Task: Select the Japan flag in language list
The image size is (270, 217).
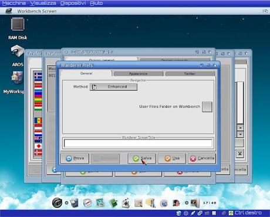Action: coord(38,146)
